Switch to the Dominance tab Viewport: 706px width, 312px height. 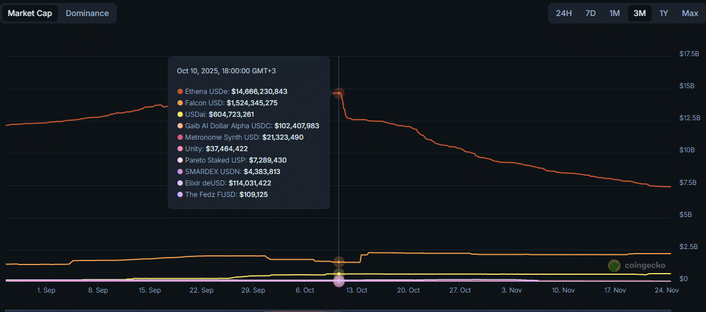87,13
